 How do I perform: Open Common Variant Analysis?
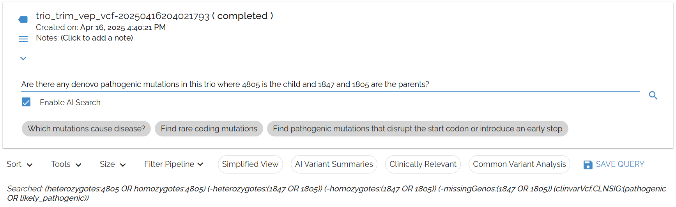[x=519, y=165]
